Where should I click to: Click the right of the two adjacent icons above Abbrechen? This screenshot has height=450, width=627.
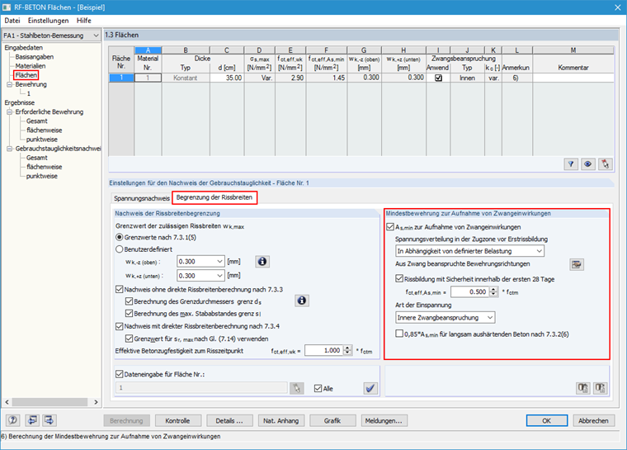(x=600, y=388)
